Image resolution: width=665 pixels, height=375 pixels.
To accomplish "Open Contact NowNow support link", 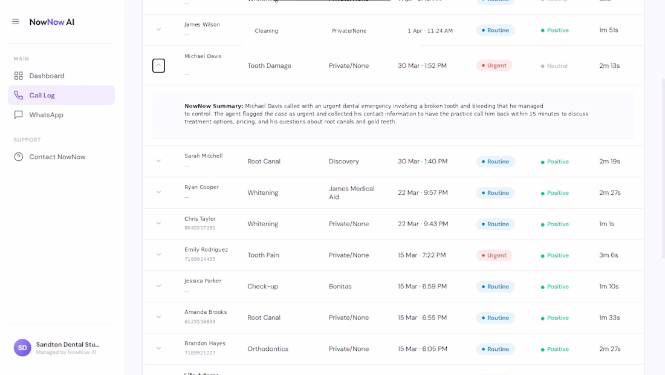I will click(61, 157).
